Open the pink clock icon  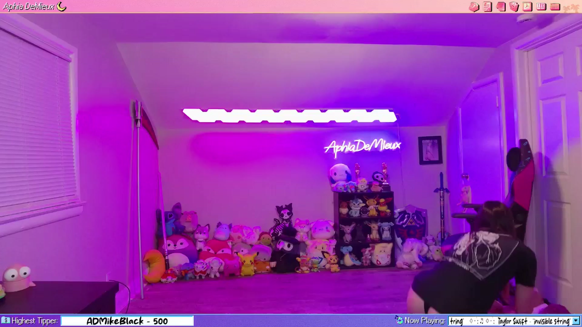click(527, 7)
